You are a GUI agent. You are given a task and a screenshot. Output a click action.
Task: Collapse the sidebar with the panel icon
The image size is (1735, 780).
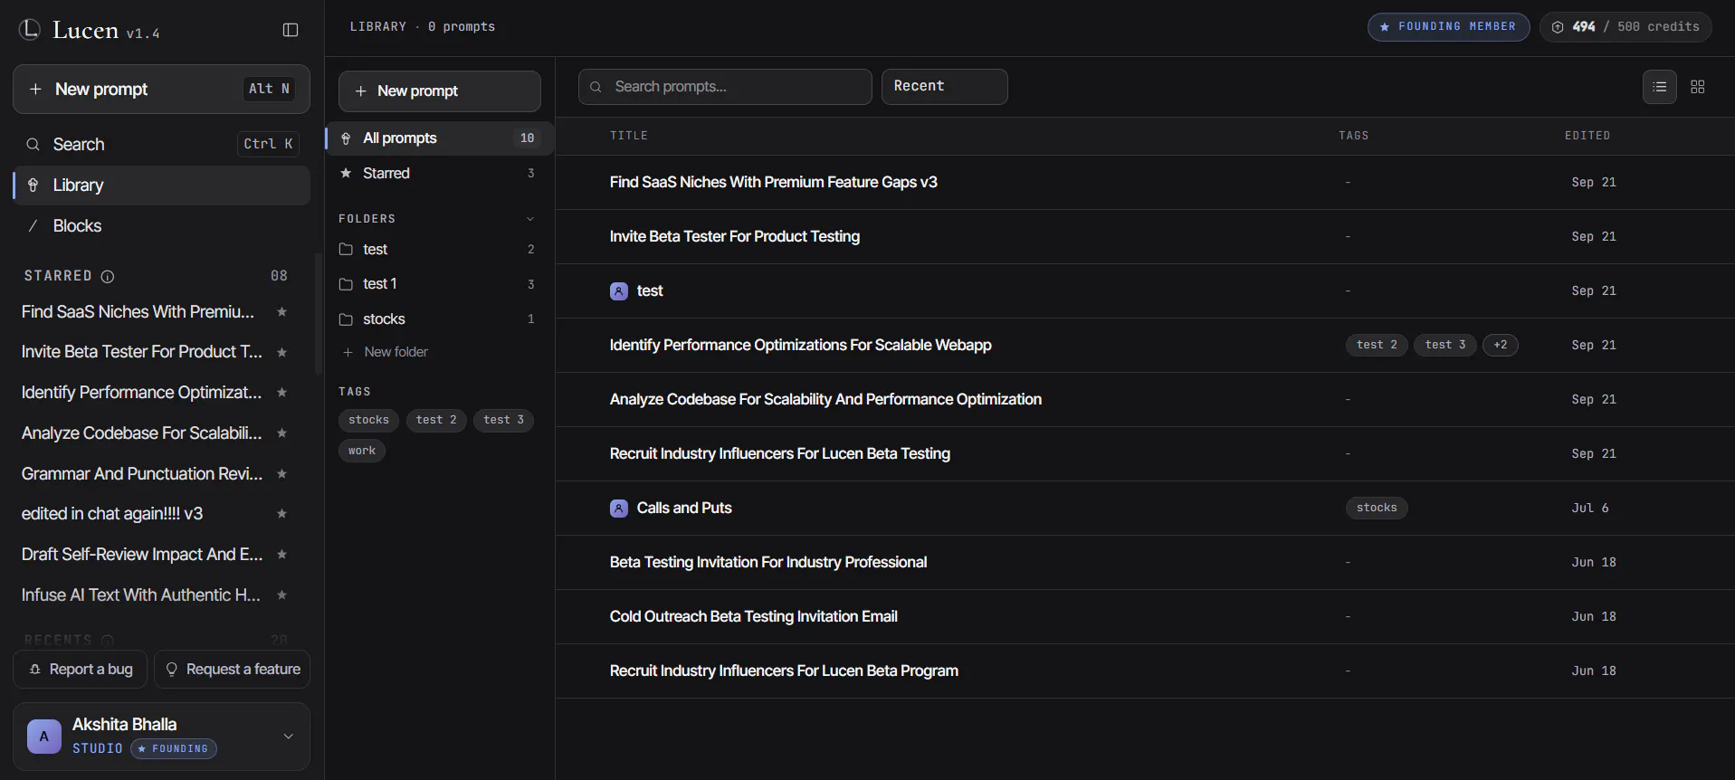point(291,30)
